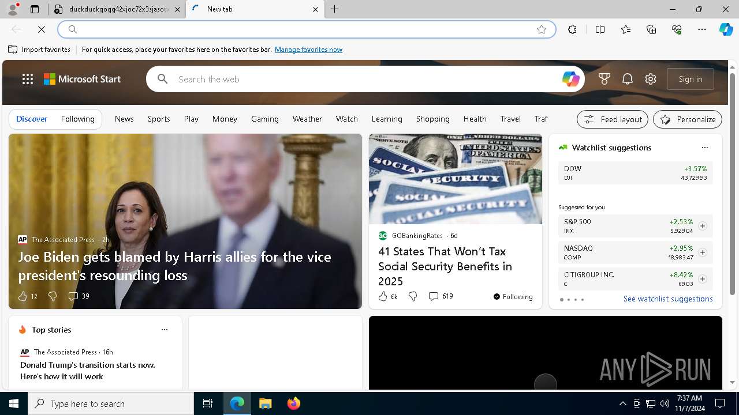Add Citigroup Inc. to watchlist
This screenshot has width=739, height=415.
pos(703,279)
